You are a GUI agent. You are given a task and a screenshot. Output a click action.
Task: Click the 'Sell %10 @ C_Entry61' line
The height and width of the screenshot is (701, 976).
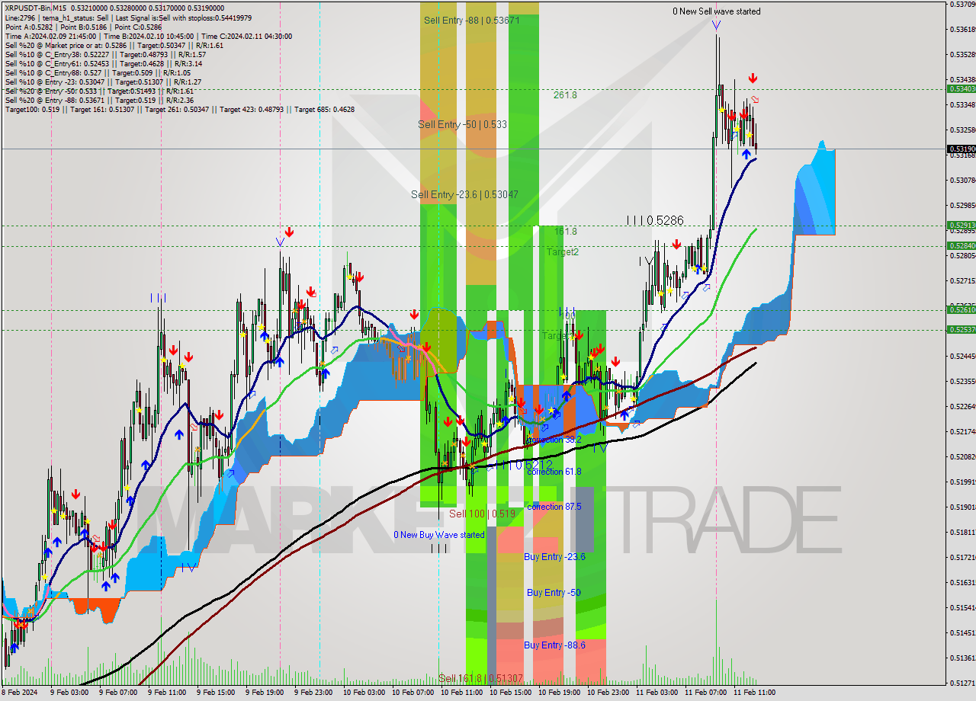[x=105, y=63]
